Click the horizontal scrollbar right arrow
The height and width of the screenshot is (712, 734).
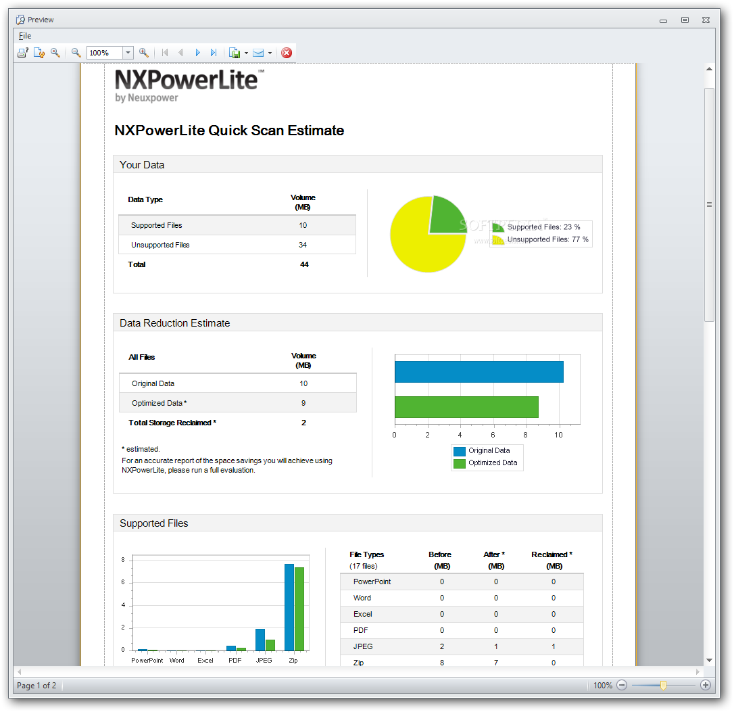pyautogui.click(x=698, y=671)
